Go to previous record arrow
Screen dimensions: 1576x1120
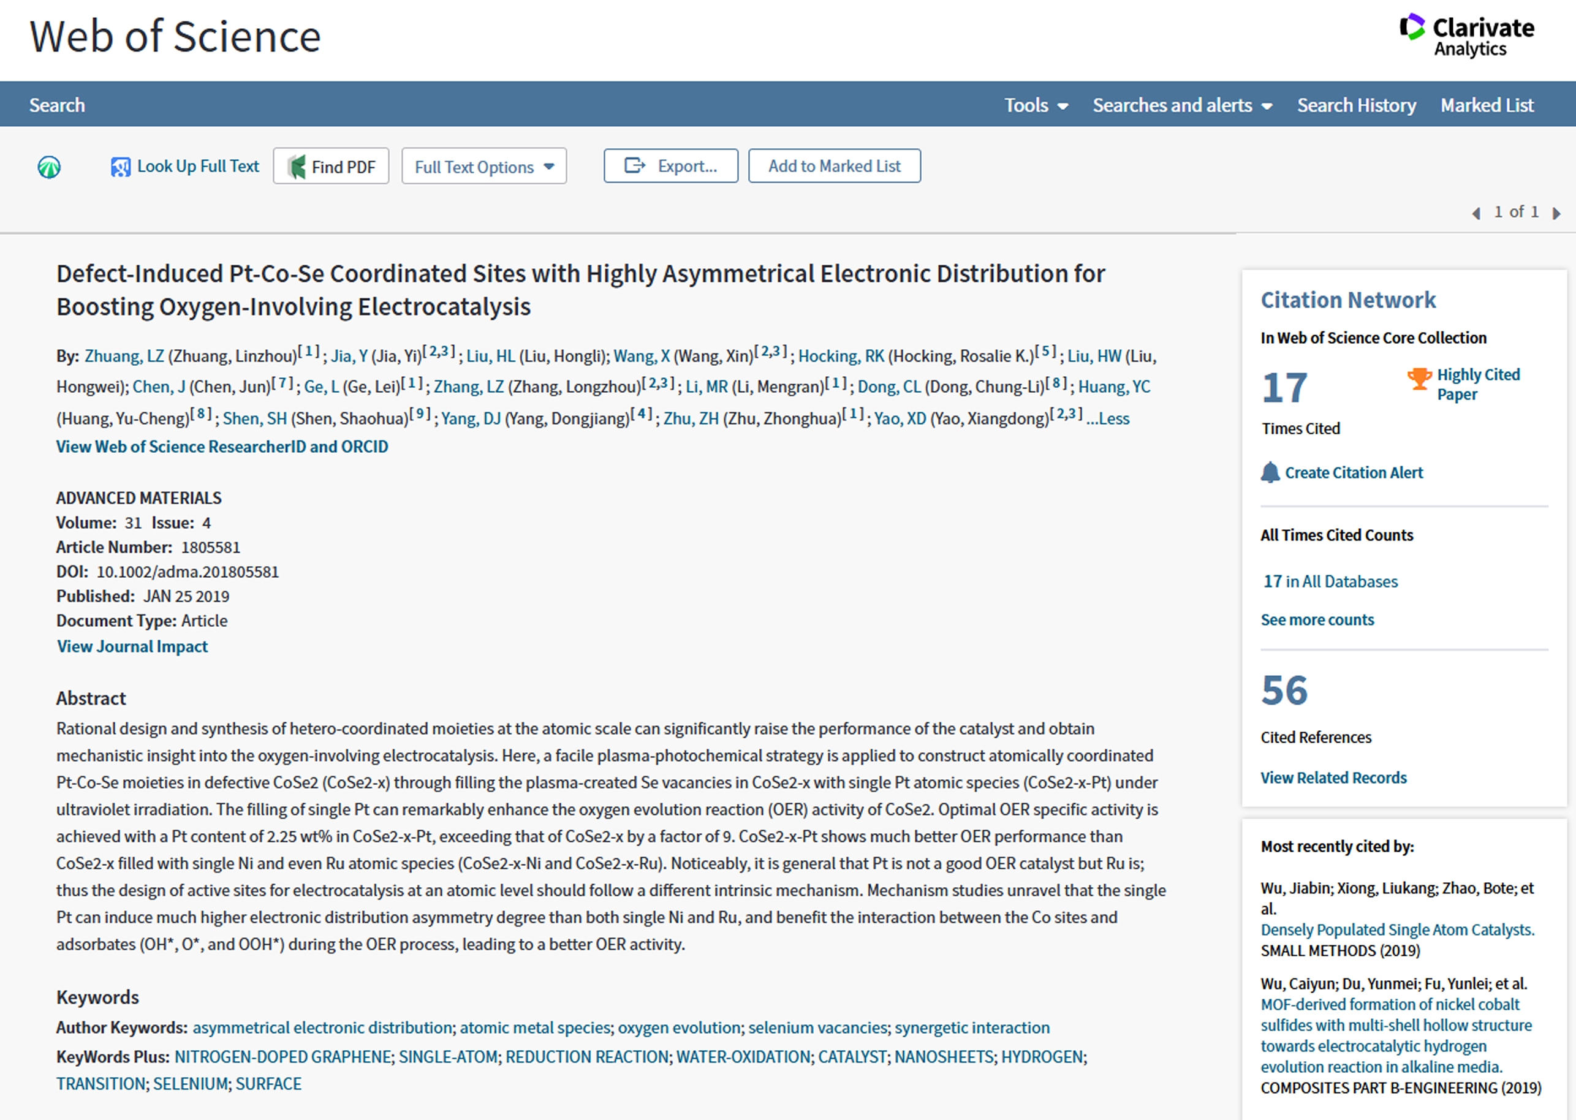[x=1476, y=213]
